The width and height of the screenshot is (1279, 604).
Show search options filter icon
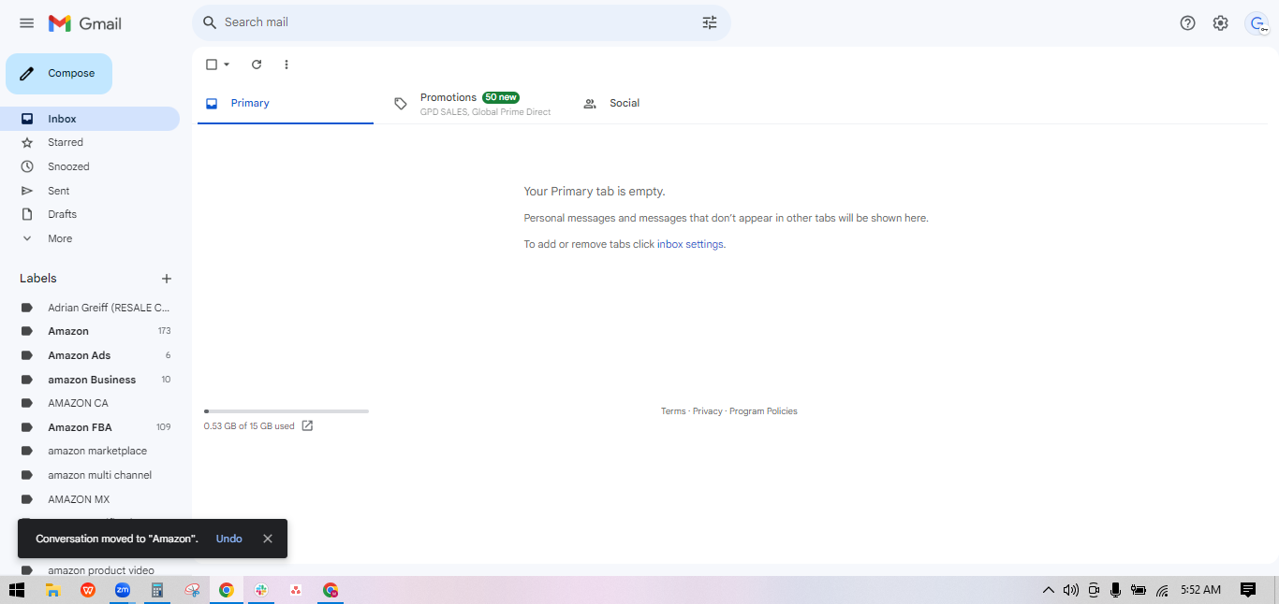tap(710, 22)
